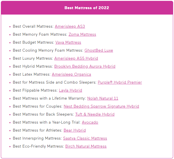The height and width of the screenshot is (159, 174).
Task: Click the Best Eco-Friendly Mattress label
Action: point(38,146)
